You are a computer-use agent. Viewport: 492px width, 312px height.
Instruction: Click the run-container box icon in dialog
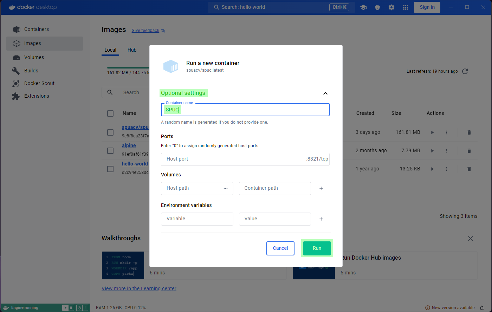pos(171,66)
